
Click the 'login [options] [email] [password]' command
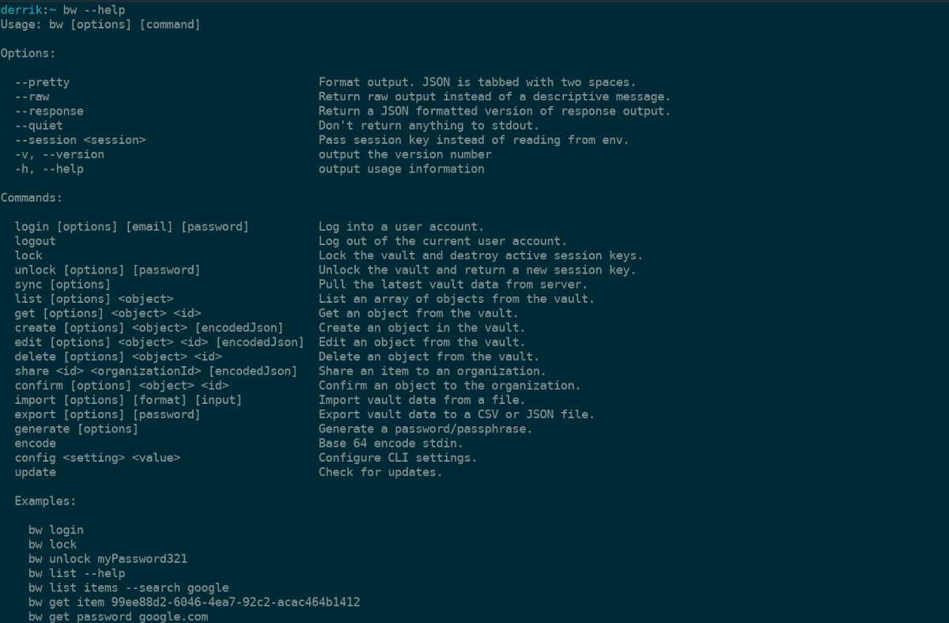tap(131, 227)
